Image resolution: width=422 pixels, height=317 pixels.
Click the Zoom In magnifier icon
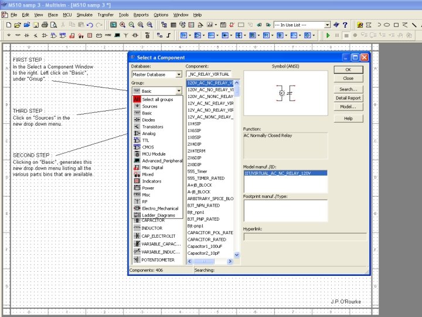[122, 25]
